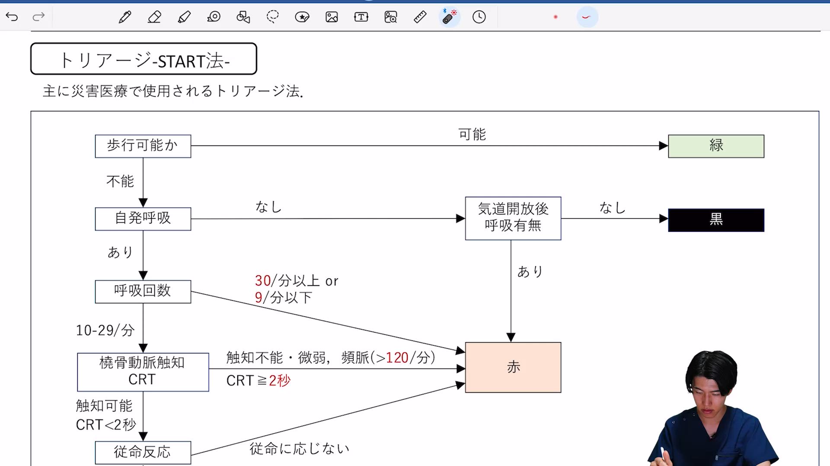Open the image zoom tool
This screenshot has width=830, height=466.
[x=391, y=17]
